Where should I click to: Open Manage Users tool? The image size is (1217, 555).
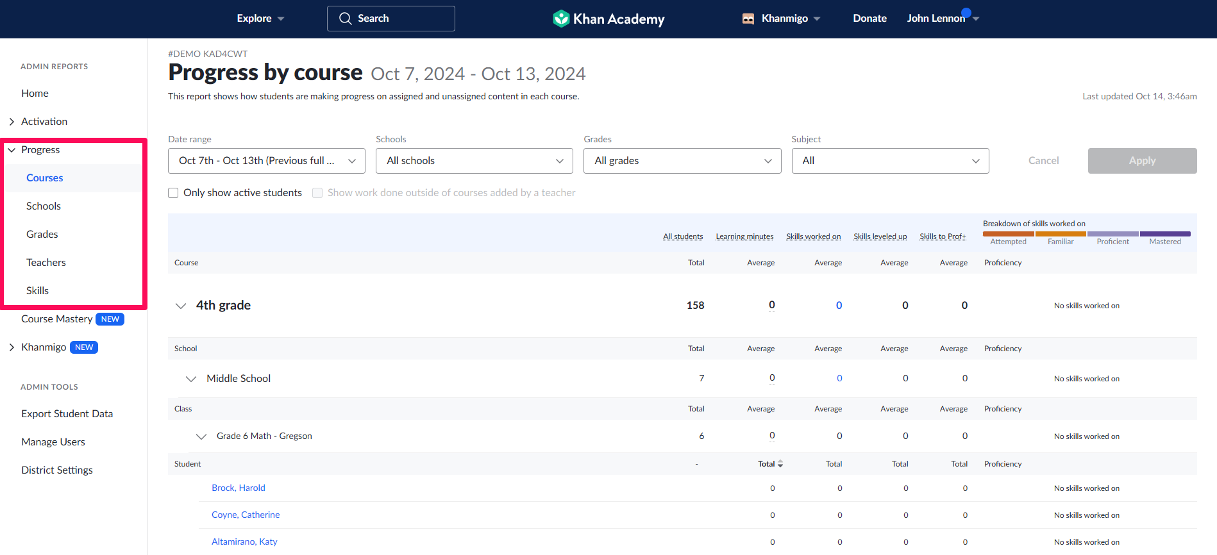[53, 442]
